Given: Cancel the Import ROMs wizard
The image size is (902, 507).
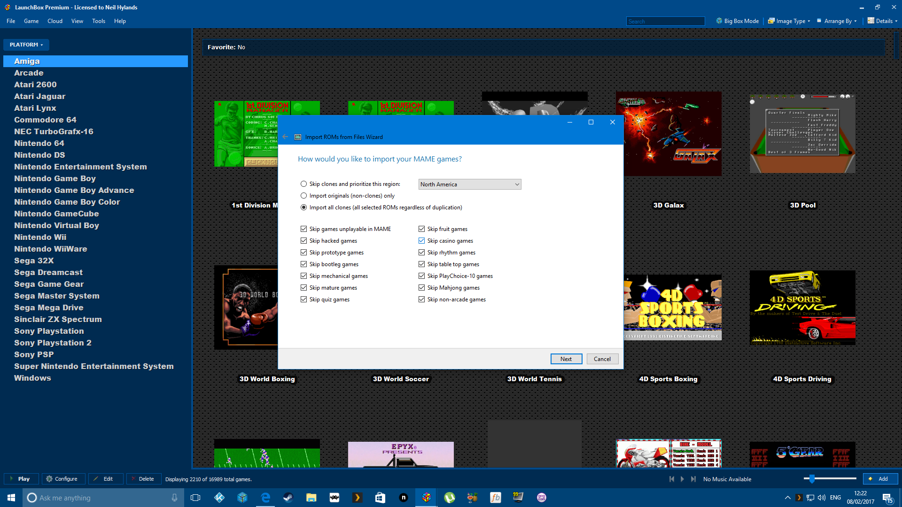Looking at the screenshot, I should click(x=602, y=359).
